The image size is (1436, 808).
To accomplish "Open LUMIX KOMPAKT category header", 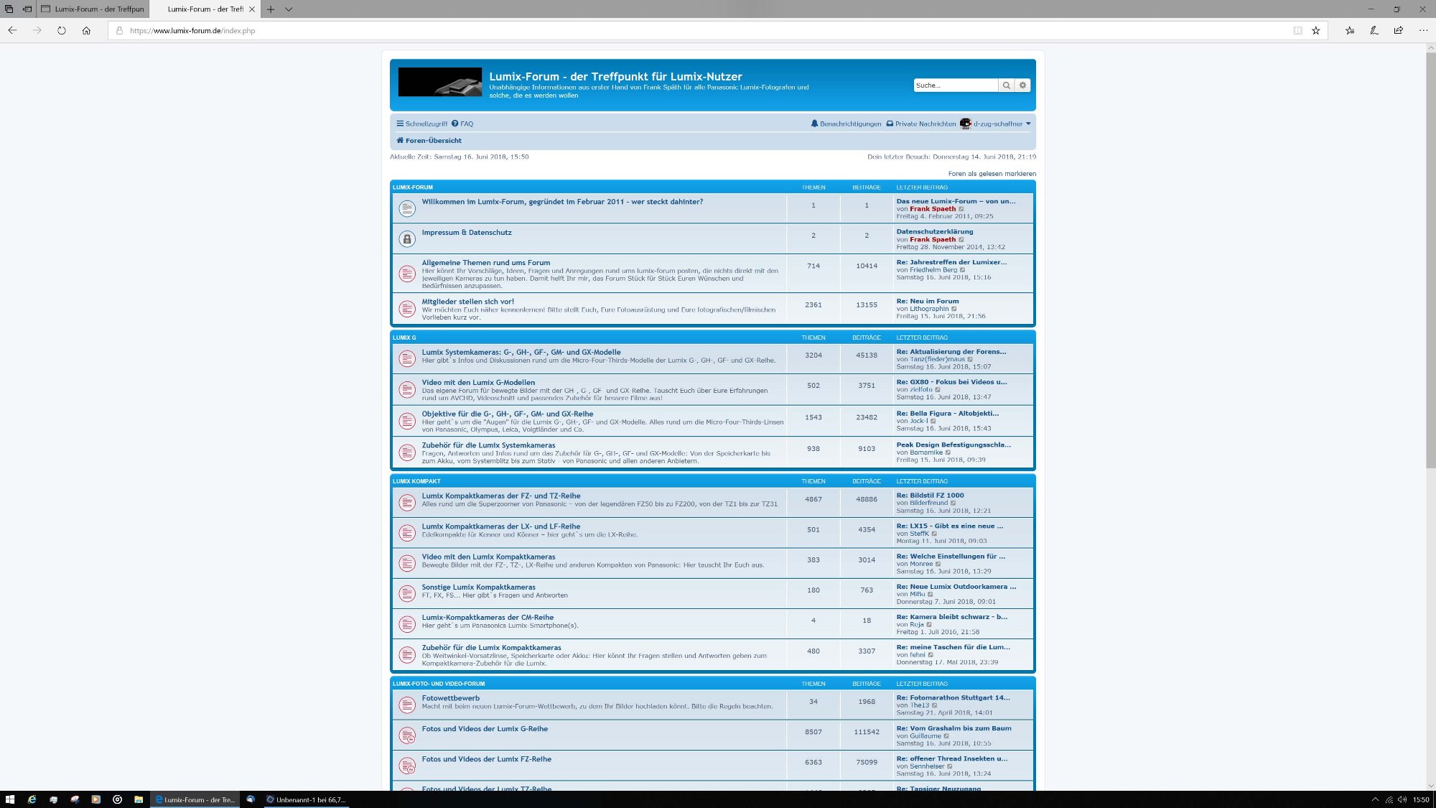I will (416, 481).
